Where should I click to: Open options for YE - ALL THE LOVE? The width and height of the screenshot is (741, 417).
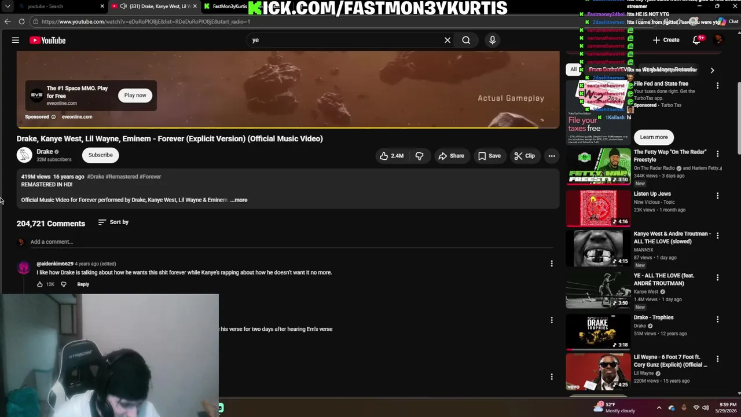717,277
